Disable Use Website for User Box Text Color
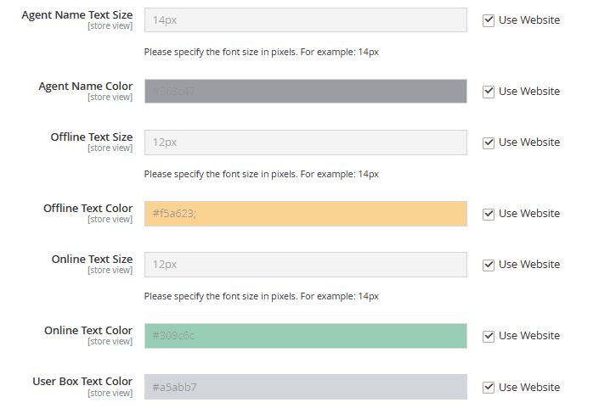The image size is (616, 408). tap(489, 388)
